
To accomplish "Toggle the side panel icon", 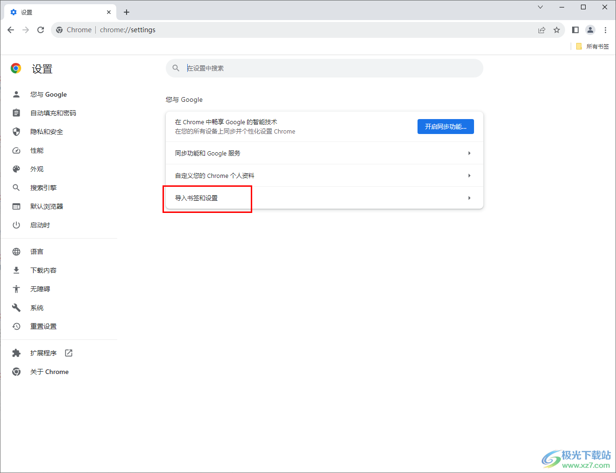I will pos(575,30).
